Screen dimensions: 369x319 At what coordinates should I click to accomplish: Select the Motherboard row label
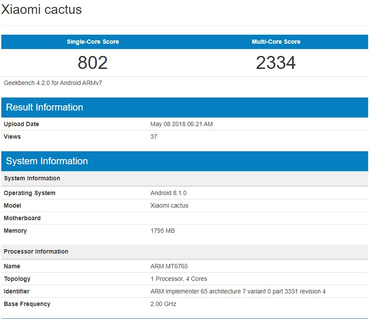[x=22, y=218]
